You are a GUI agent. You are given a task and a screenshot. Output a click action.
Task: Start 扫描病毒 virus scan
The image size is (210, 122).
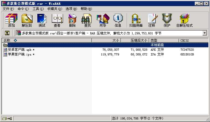point(136,20)
